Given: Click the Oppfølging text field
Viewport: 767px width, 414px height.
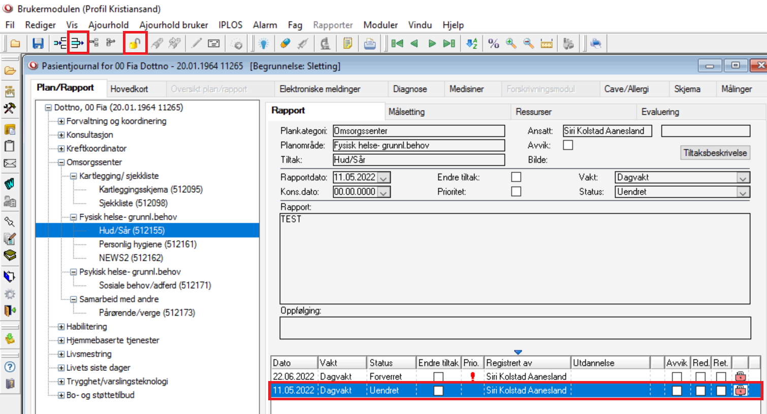Looking at the screenshot, I should pos(515,328).
